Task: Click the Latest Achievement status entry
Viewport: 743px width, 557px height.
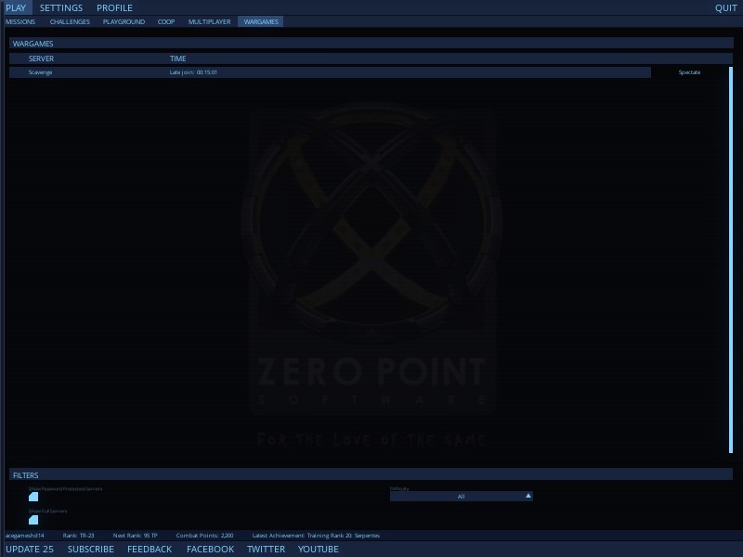Action: click(316, 536)
